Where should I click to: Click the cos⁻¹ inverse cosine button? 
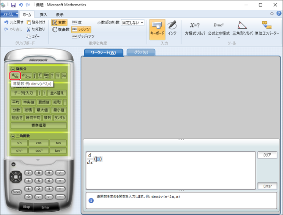pos(39,150)
